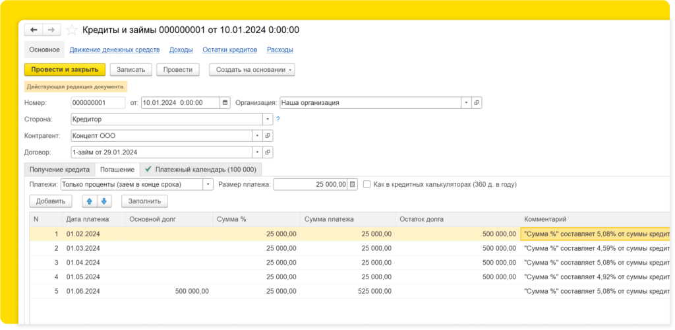Open the Создать на основании dropdown
Screen dimensions: 675x330
click(252, 69)
